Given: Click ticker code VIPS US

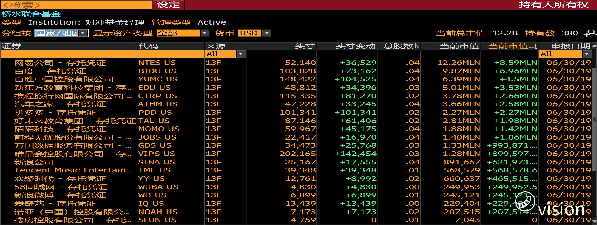Looking at the screenshot, I should [x=157, y=154].
